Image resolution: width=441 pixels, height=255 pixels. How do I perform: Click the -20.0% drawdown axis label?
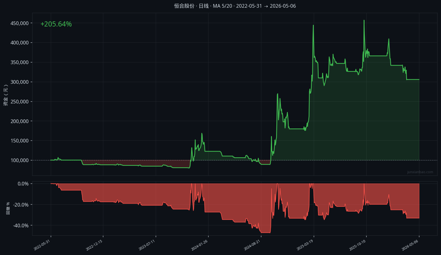coord(21,205)
